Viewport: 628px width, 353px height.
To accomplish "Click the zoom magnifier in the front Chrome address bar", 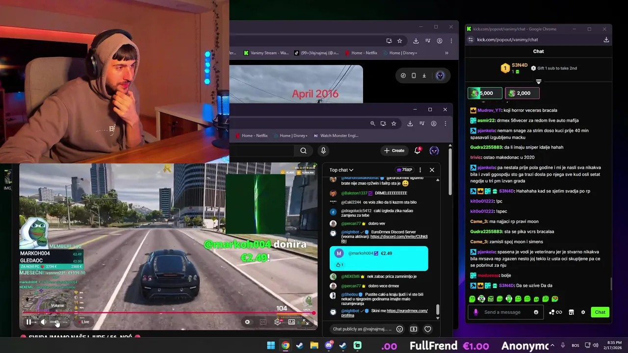I will [x=372, y=124].
